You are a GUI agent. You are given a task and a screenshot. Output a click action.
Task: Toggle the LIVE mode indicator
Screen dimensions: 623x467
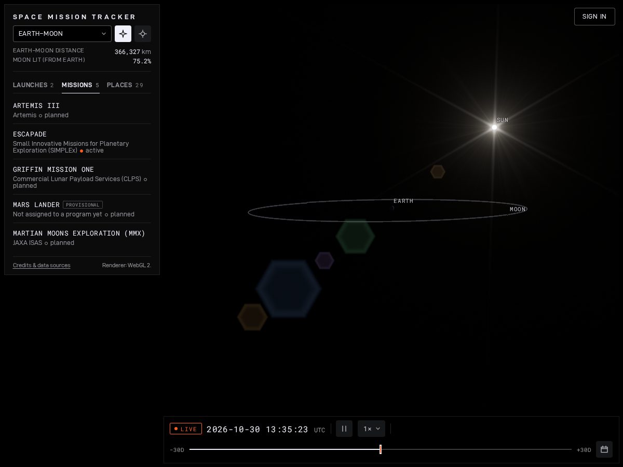pyautogui.click(x=186, y=429)
